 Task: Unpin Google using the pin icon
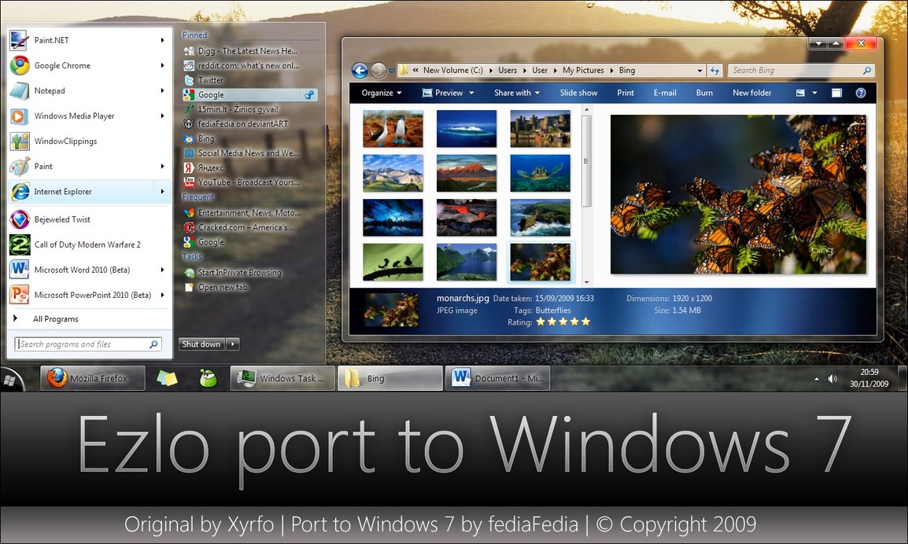click(x=310, y=95)
